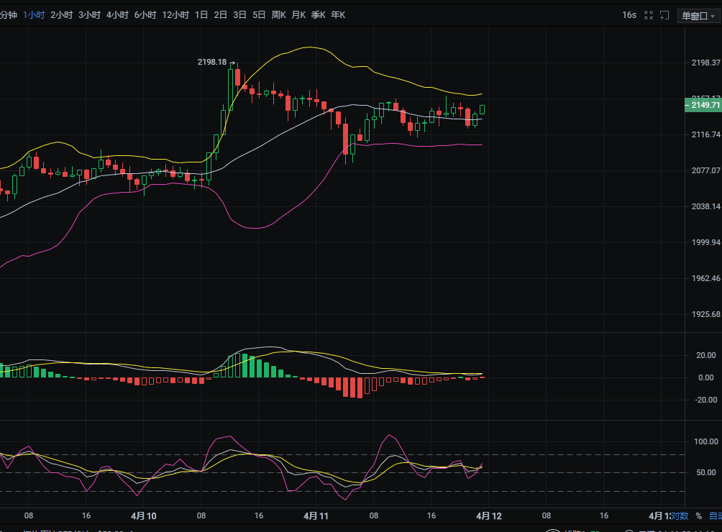Choose the 季K quarterly chart

pyautogui.click(x=318, y=15)
